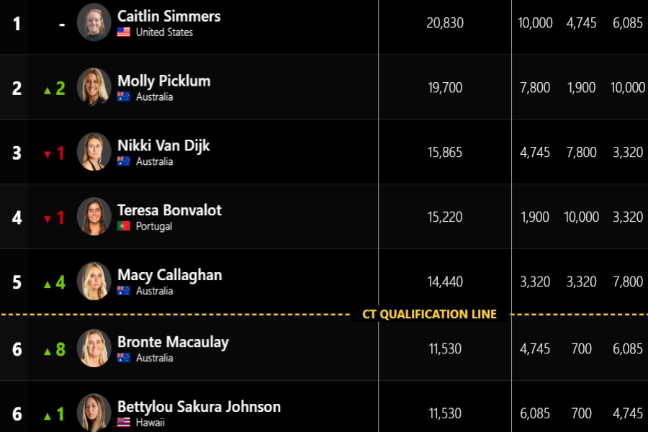
Task: Click the Portugal flag icon
Action: coord(124,225)
